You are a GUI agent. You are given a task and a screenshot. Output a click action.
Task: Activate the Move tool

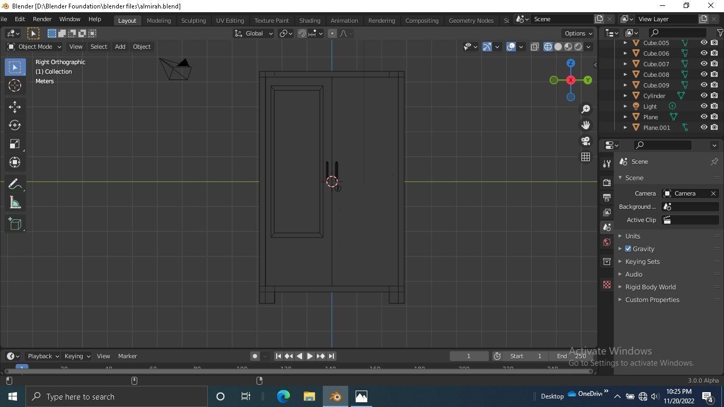[15, 107]
